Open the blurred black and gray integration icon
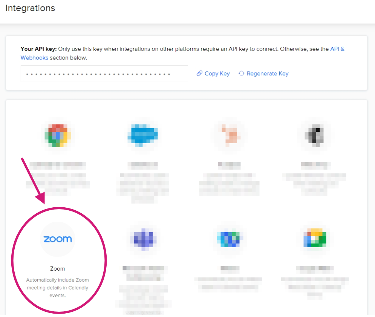 coord(314,135)
